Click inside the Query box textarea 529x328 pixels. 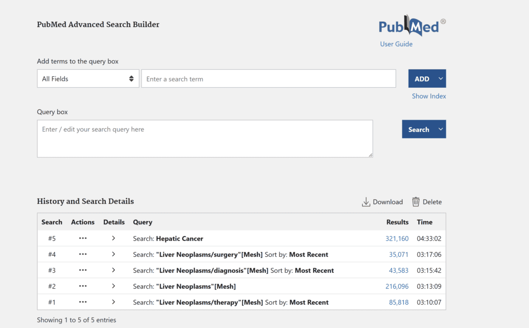(205, 139)
